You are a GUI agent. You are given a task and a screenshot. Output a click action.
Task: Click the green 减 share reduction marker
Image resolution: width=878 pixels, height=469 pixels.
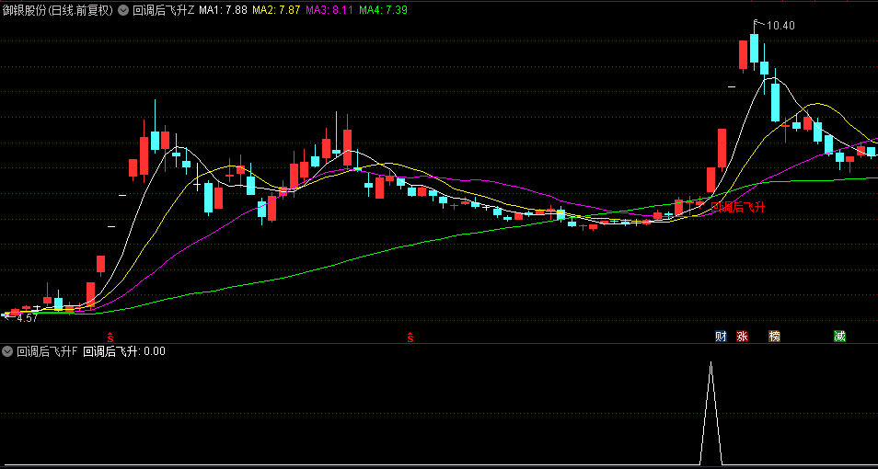pyautogui.click(x=839, y=337)
